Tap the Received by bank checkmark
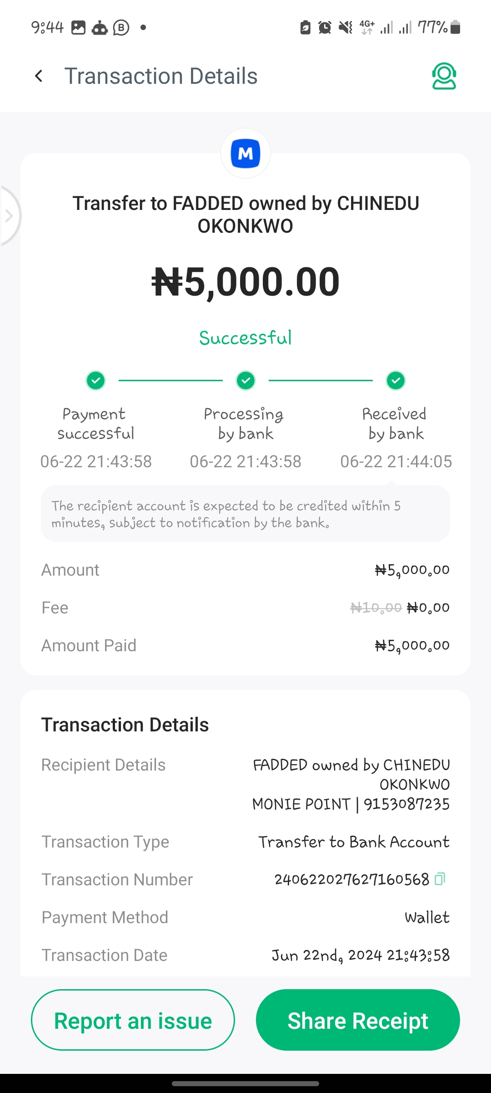 coord(396,380)
